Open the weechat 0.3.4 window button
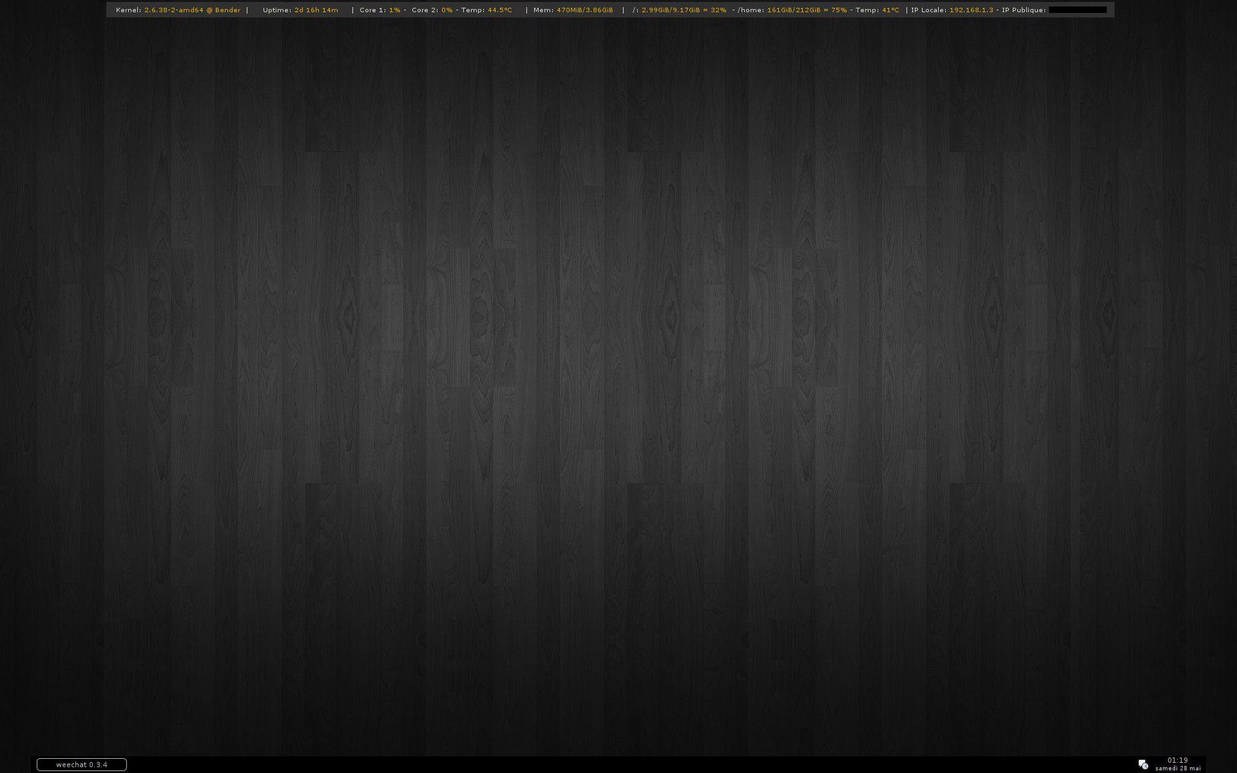This screenshot has width=1237, height=773. [82, 765]
